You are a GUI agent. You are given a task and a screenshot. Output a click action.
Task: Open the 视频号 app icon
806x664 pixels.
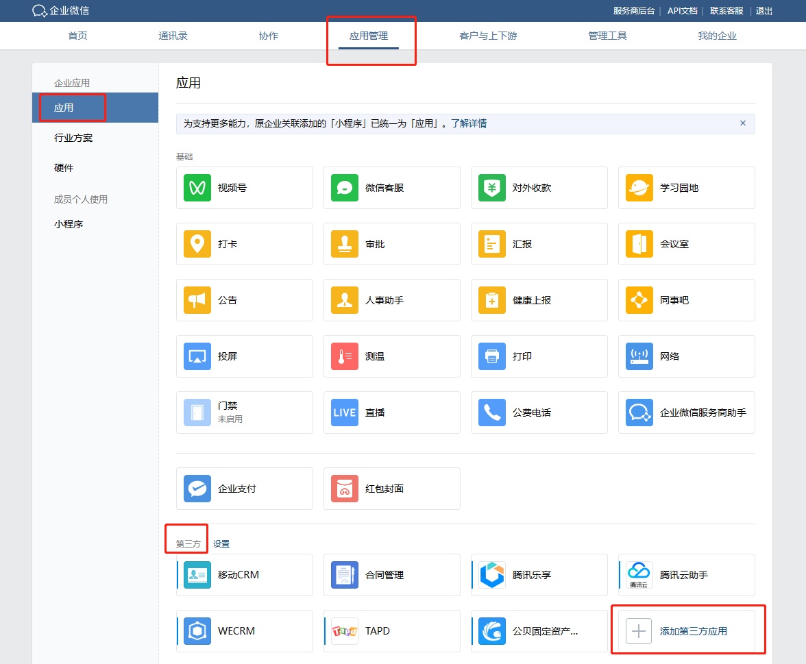click(197, 188)
